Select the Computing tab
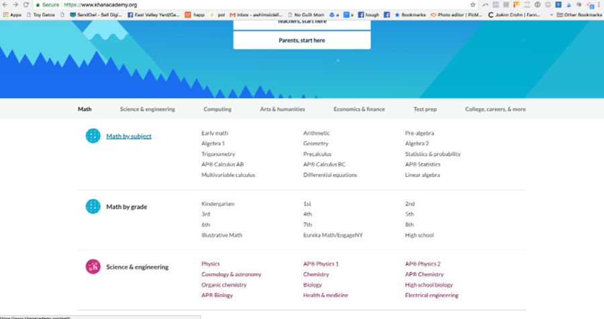Image resolution: width=604 pixels, height=319 pixels. 217,109
